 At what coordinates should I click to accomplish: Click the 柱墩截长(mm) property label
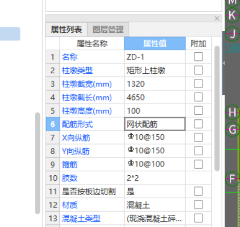coord(87,97)
